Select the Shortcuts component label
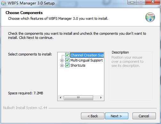This screenshot has width=161, height=124. point(78,65)
